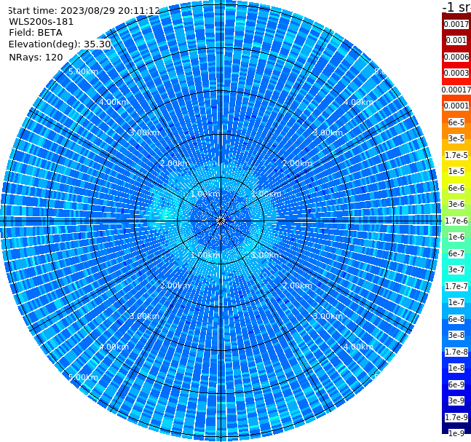The image size is (471, 442).
Task: Select the 2.00km ring label in northwest quadrant
Action: pos(175,163)
